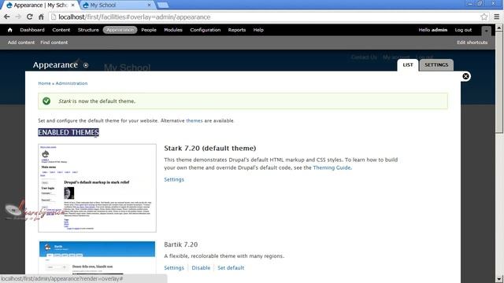Screen dimensions: 504x283
Task: Open the Dashboard menu item
Action: (x=32, y=30)
